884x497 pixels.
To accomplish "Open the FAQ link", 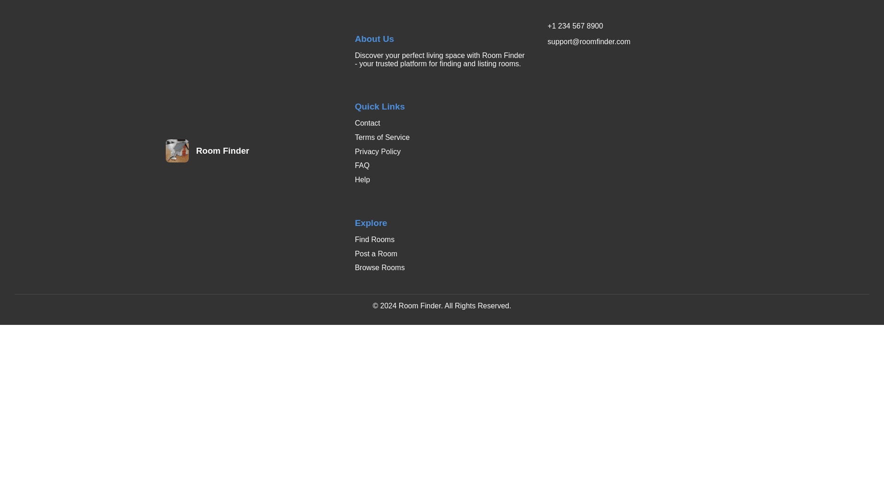I will 362,166.
